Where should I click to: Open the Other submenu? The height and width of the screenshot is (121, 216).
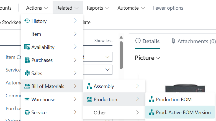tap(114, 112)
